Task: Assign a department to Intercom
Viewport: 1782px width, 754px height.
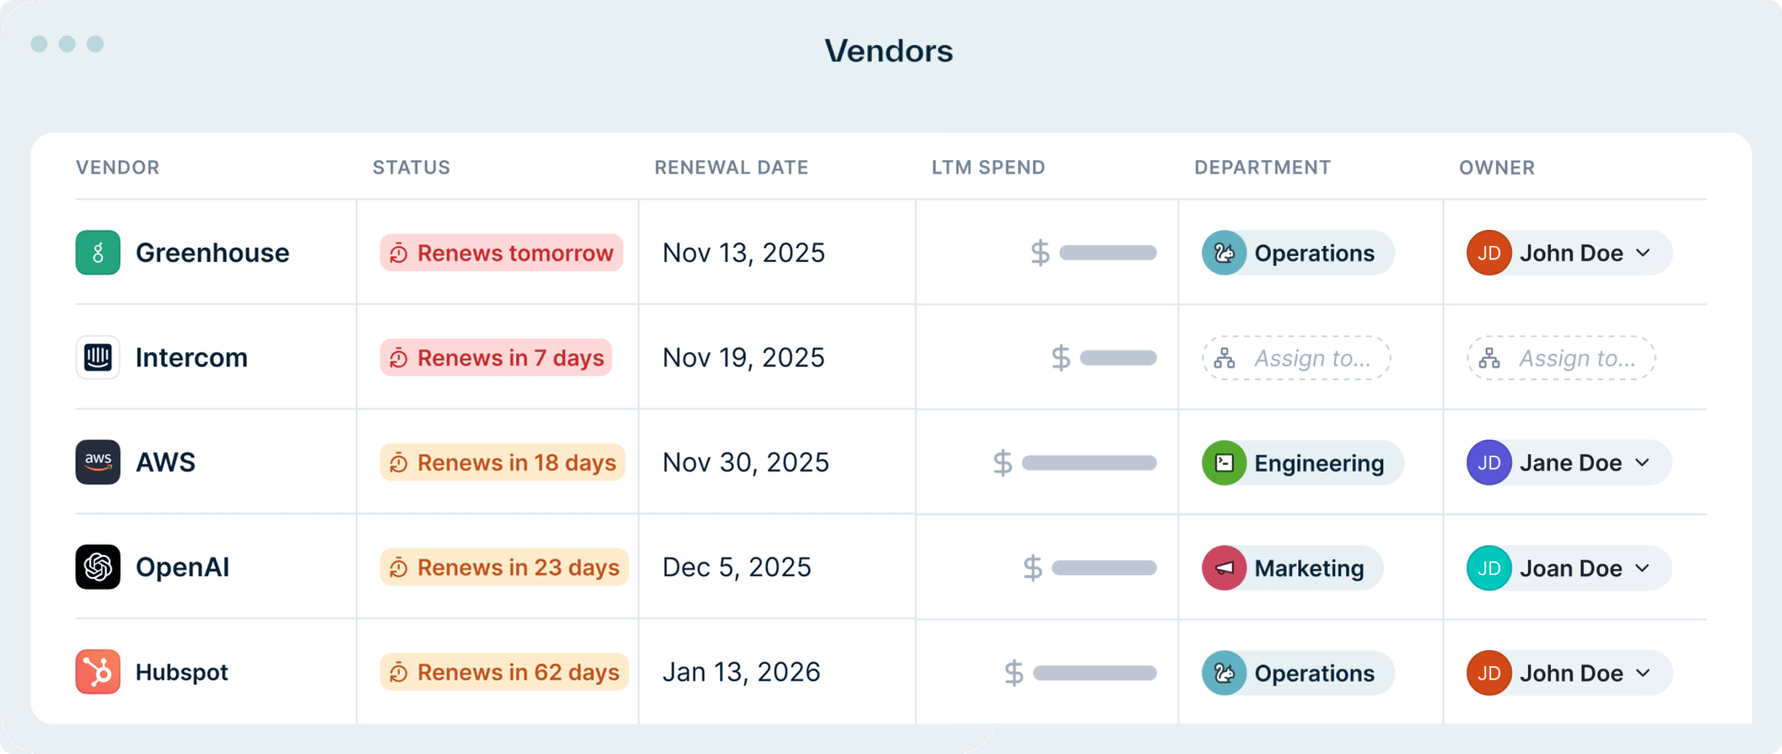Action: coord(1295,359)
